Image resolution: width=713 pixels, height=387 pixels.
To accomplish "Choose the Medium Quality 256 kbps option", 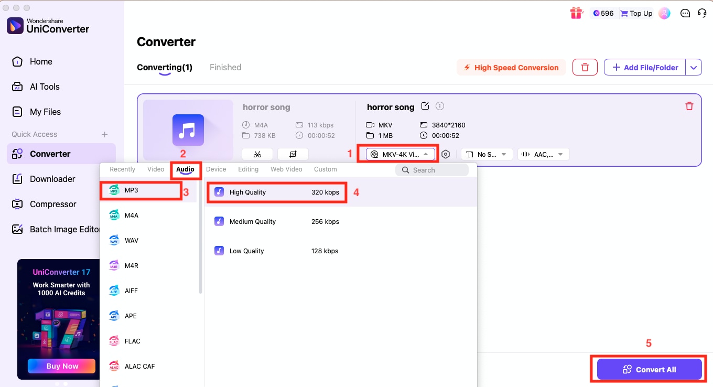I will (277, 221).
